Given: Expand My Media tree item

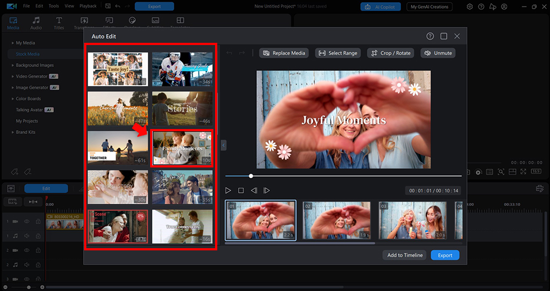Looking at the screenshot, I should (x=13, y=43).
